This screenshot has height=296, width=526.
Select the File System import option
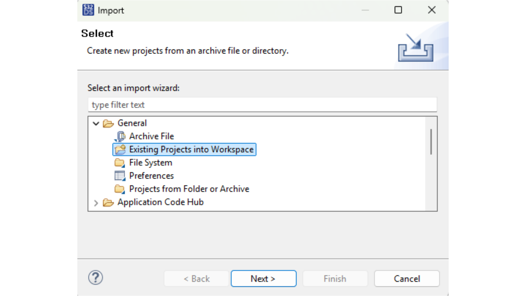151,163
